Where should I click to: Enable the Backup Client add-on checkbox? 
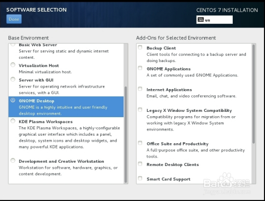point(140,47)
